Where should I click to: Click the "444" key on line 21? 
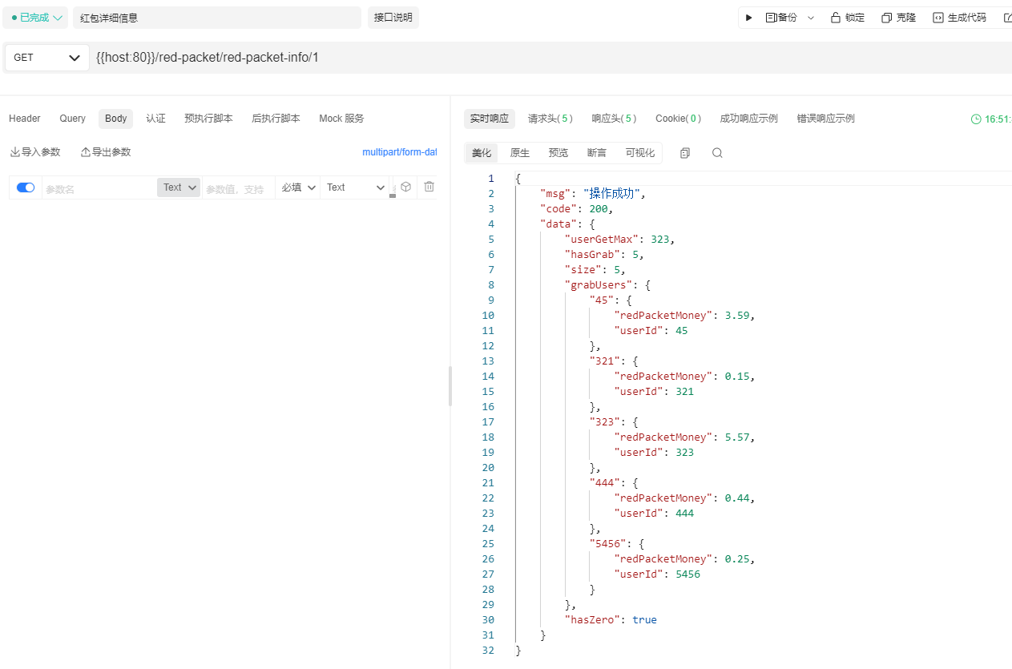click(604, 483)
